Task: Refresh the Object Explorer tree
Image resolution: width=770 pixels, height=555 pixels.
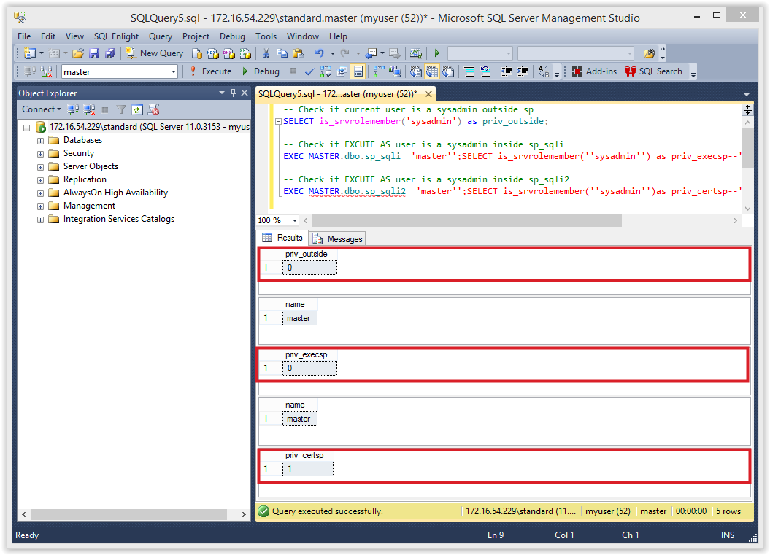Action: click(137, 109)
